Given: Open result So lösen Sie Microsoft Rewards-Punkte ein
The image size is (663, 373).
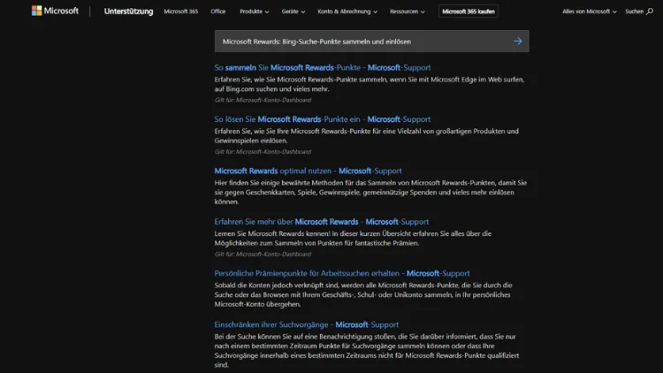Looking at the screenshot, I should (x=322, y=118).
